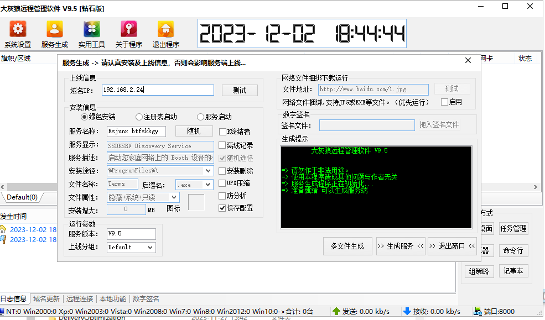This screenshot has height=320, width=545.
Task: Click the 旗帜/区域 column header
Action: pos(15,59)
